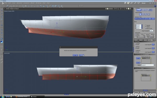Open the Texture room paintbrush icon
The height and width of the screenshot is (98, 157).
pos(135,3)
